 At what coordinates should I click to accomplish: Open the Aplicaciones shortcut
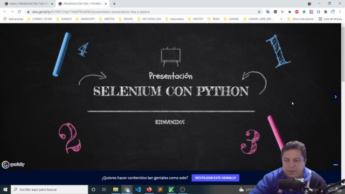coord(13,19)
